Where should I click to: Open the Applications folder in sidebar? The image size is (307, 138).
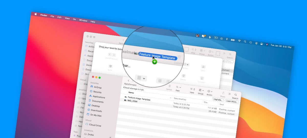[x=98, y=97]
